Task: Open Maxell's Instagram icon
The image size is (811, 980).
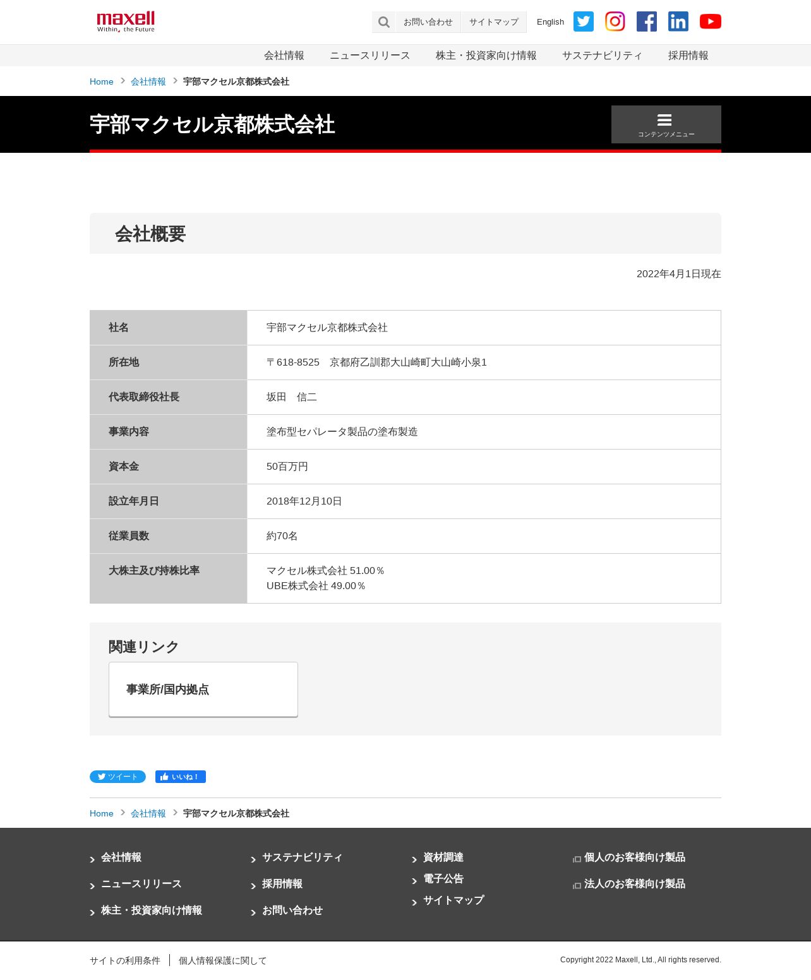Action: [x=615, y=21]
